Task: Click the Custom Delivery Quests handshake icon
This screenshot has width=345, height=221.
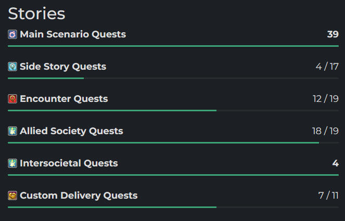Action: (x=12, y=196)
